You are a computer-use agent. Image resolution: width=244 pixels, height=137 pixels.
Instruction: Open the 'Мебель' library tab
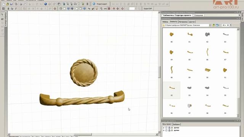point(165,22)
